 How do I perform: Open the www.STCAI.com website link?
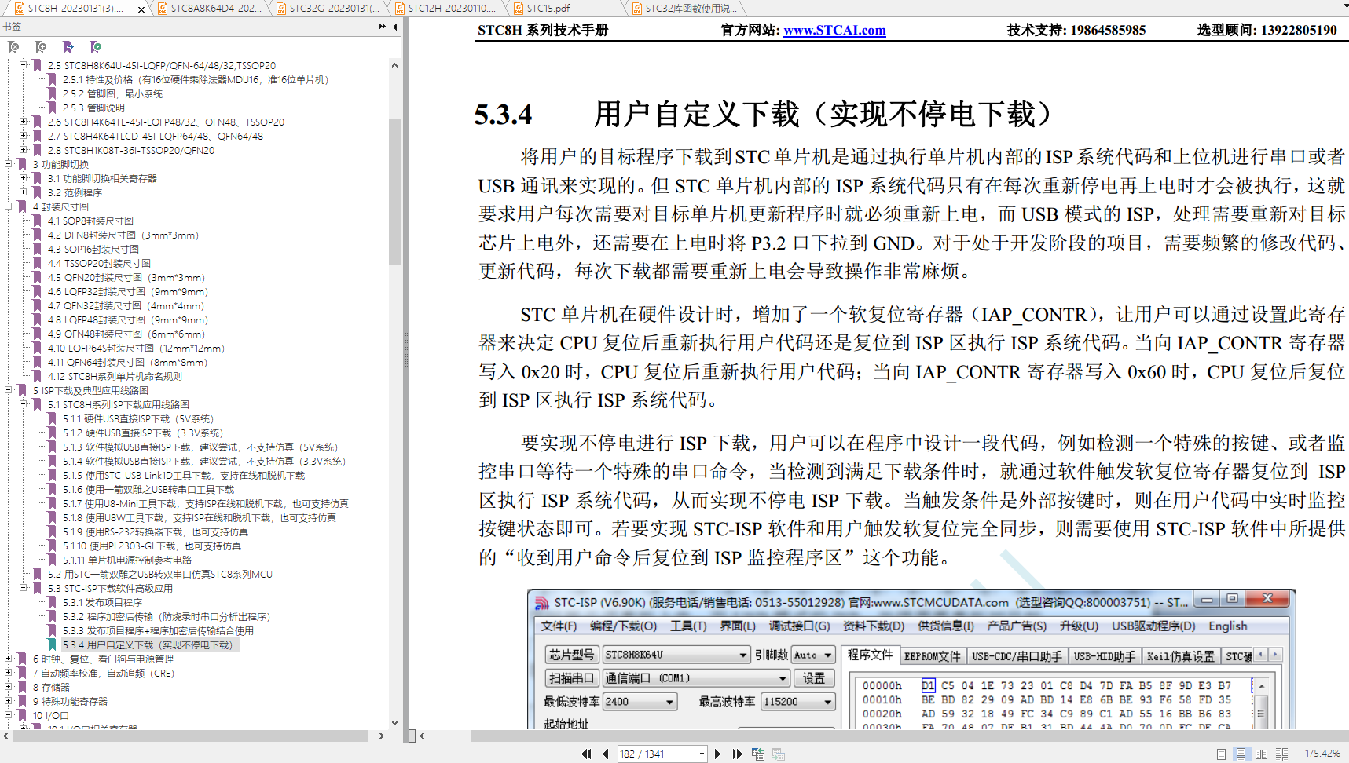coord(834,31)
